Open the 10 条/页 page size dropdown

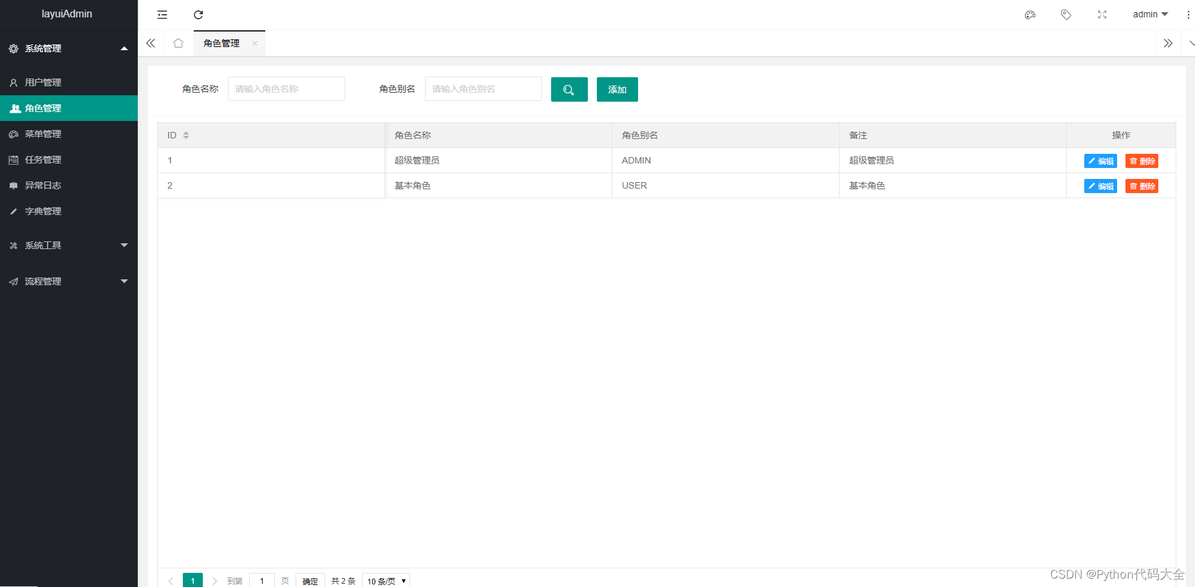tap(385, 581)
